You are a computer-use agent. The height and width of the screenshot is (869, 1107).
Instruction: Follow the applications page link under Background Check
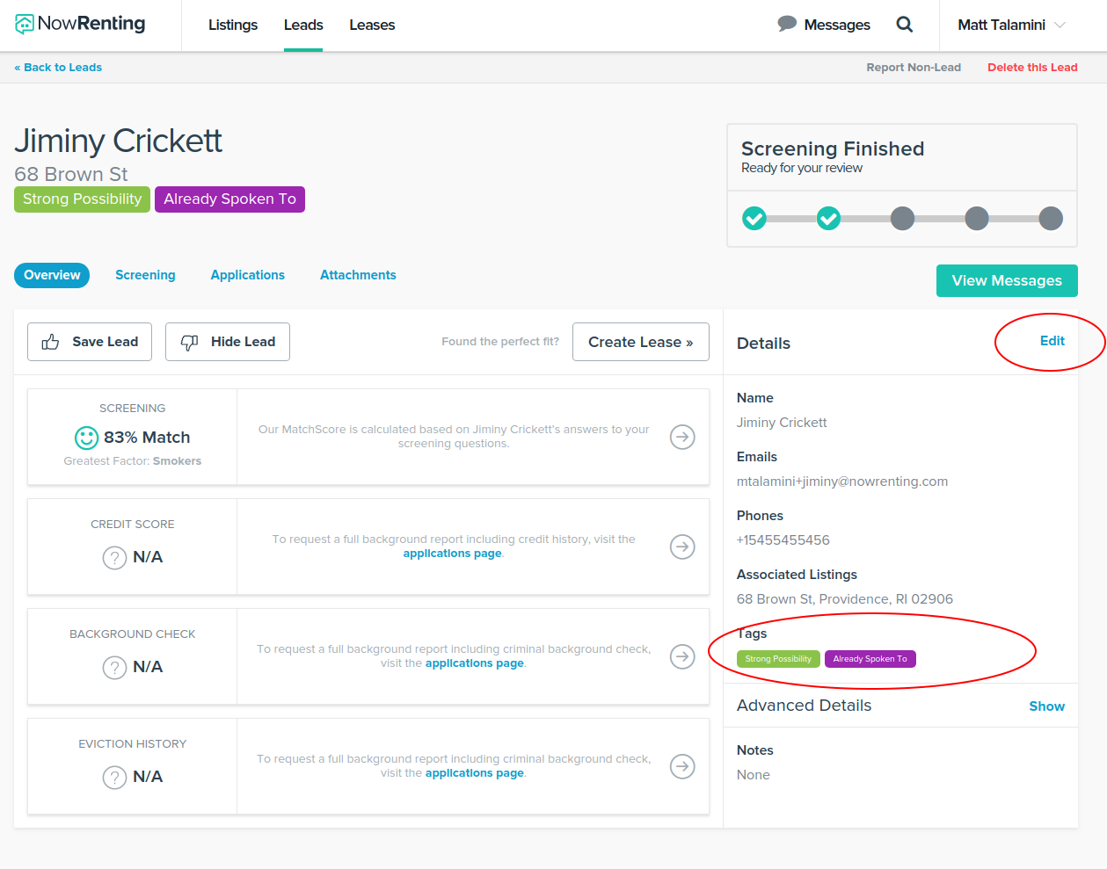475,663
